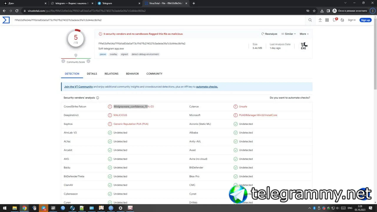The width and height of the screenshot is (377, 212).
Task: Switch to the Дзен browser tab
Action: pos(24,3)
